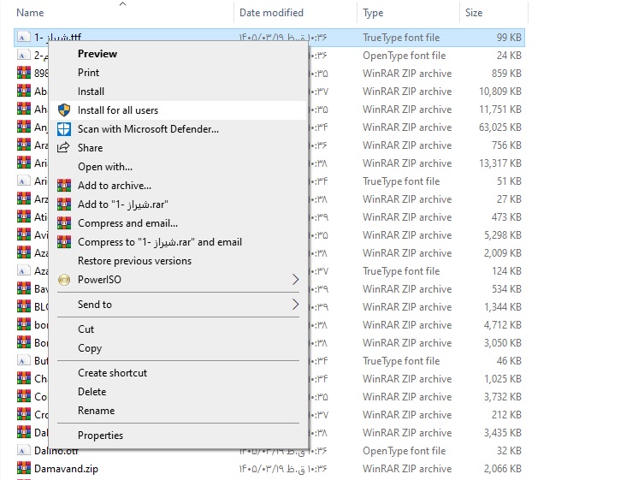This screenshot has width=644, height=480.
Task: Click the 99 KB size of the selected file
Action: (x=509, y=38)
